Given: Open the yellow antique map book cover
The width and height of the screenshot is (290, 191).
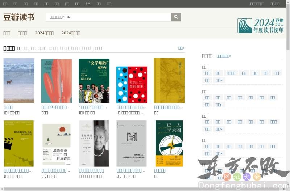Looking at the screenshot, I should (x=169, y=81).
